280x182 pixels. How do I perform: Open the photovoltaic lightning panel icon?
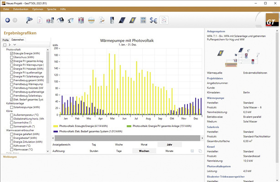click(132, 20)
